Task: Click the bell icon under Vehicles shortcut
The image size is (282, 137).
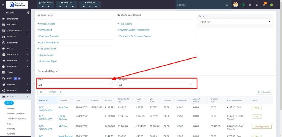Action: pos(73,6)
